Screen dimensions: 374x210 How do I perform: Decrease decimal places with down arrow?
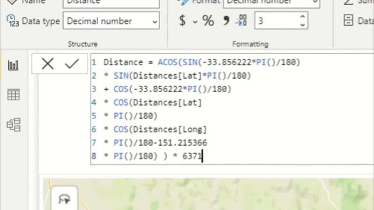click(303, 25)
